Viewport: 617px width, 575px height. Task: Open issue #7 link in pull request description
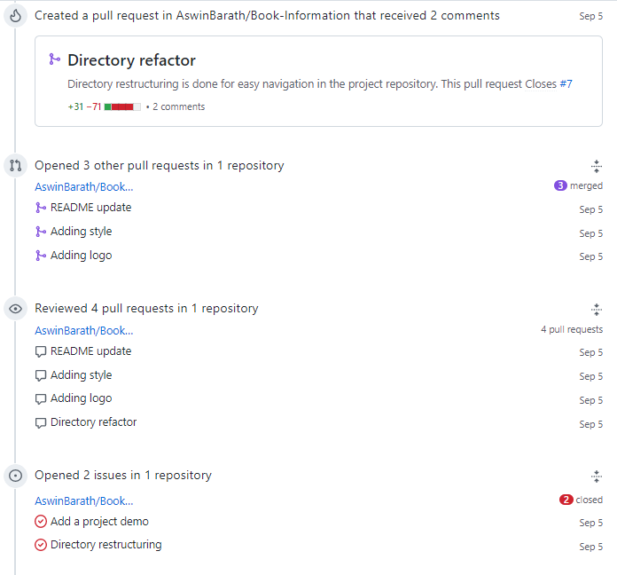point(566,84)
